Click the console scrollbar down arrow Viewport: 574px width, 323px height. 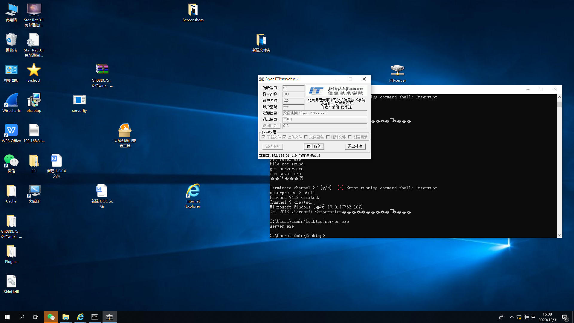(x=559, y=235)
